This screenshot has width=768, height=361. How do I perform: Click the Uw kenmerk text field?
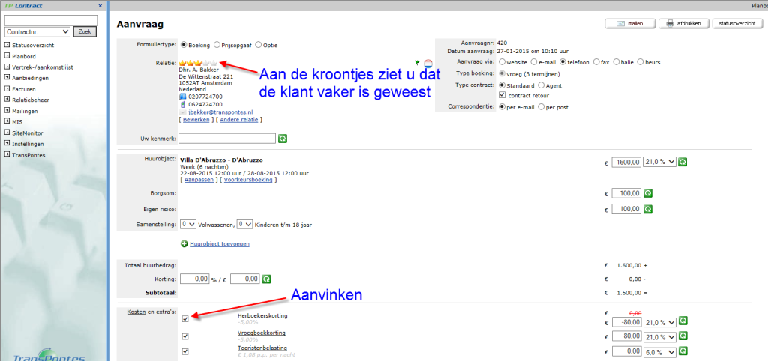click(x=226, y=138)
